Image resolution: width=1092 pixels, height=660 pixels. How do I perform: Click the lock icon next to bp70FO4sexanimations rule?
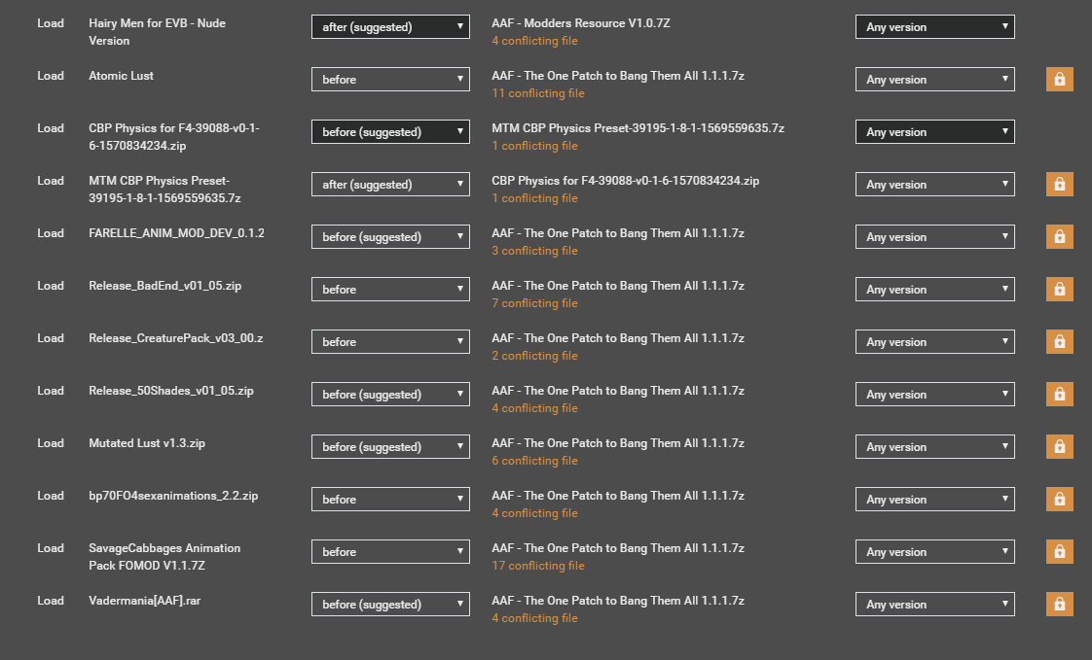point(1059,499)
